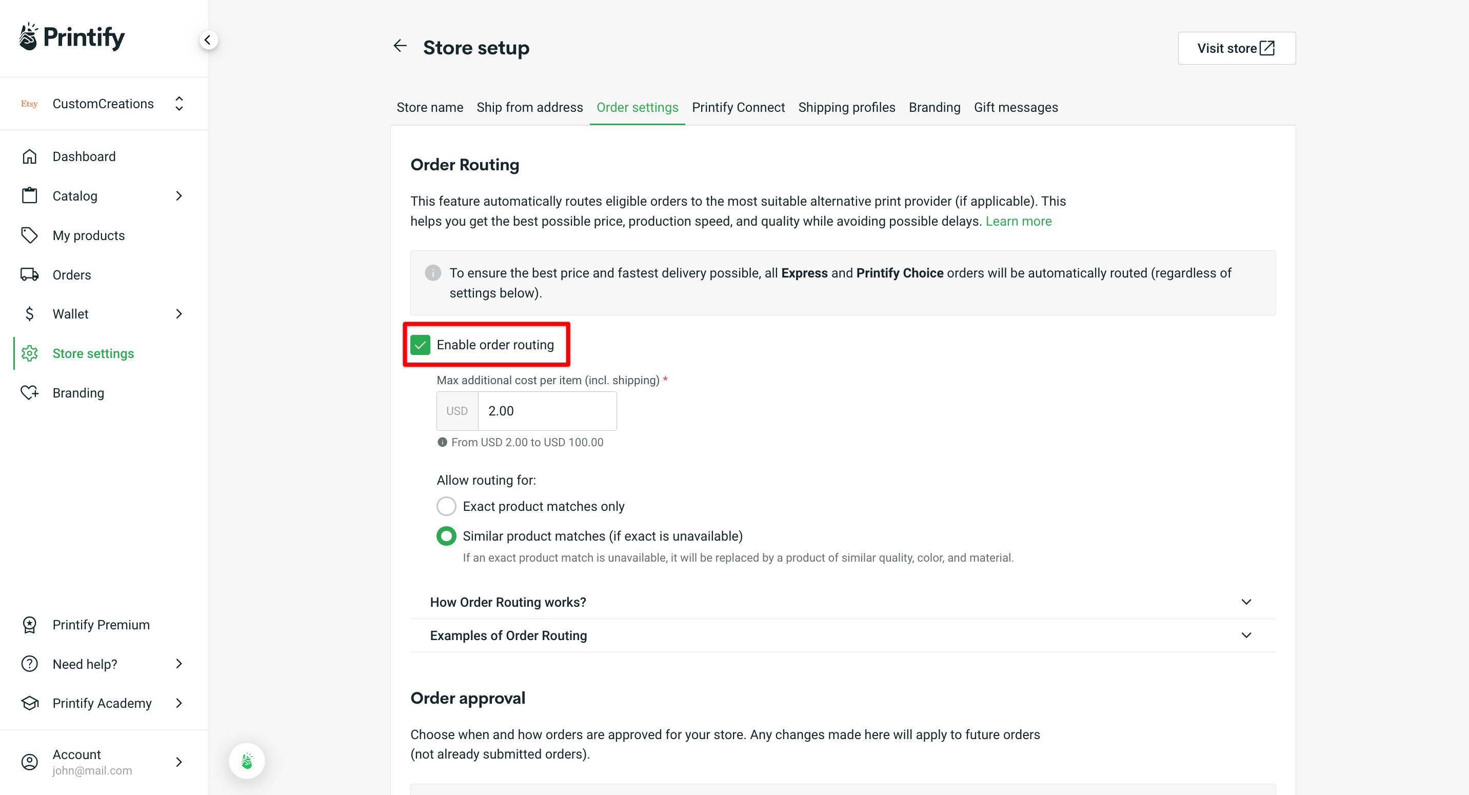Viewport: 1469px width, 795px height.
Task: Click the Printify Academy graduation icon
Action: tap(29, 703)
